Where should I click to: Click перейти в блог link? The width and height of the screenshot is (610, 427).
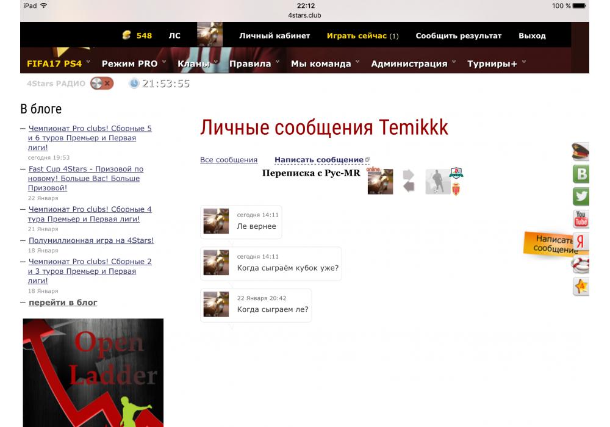pos(63,302)
